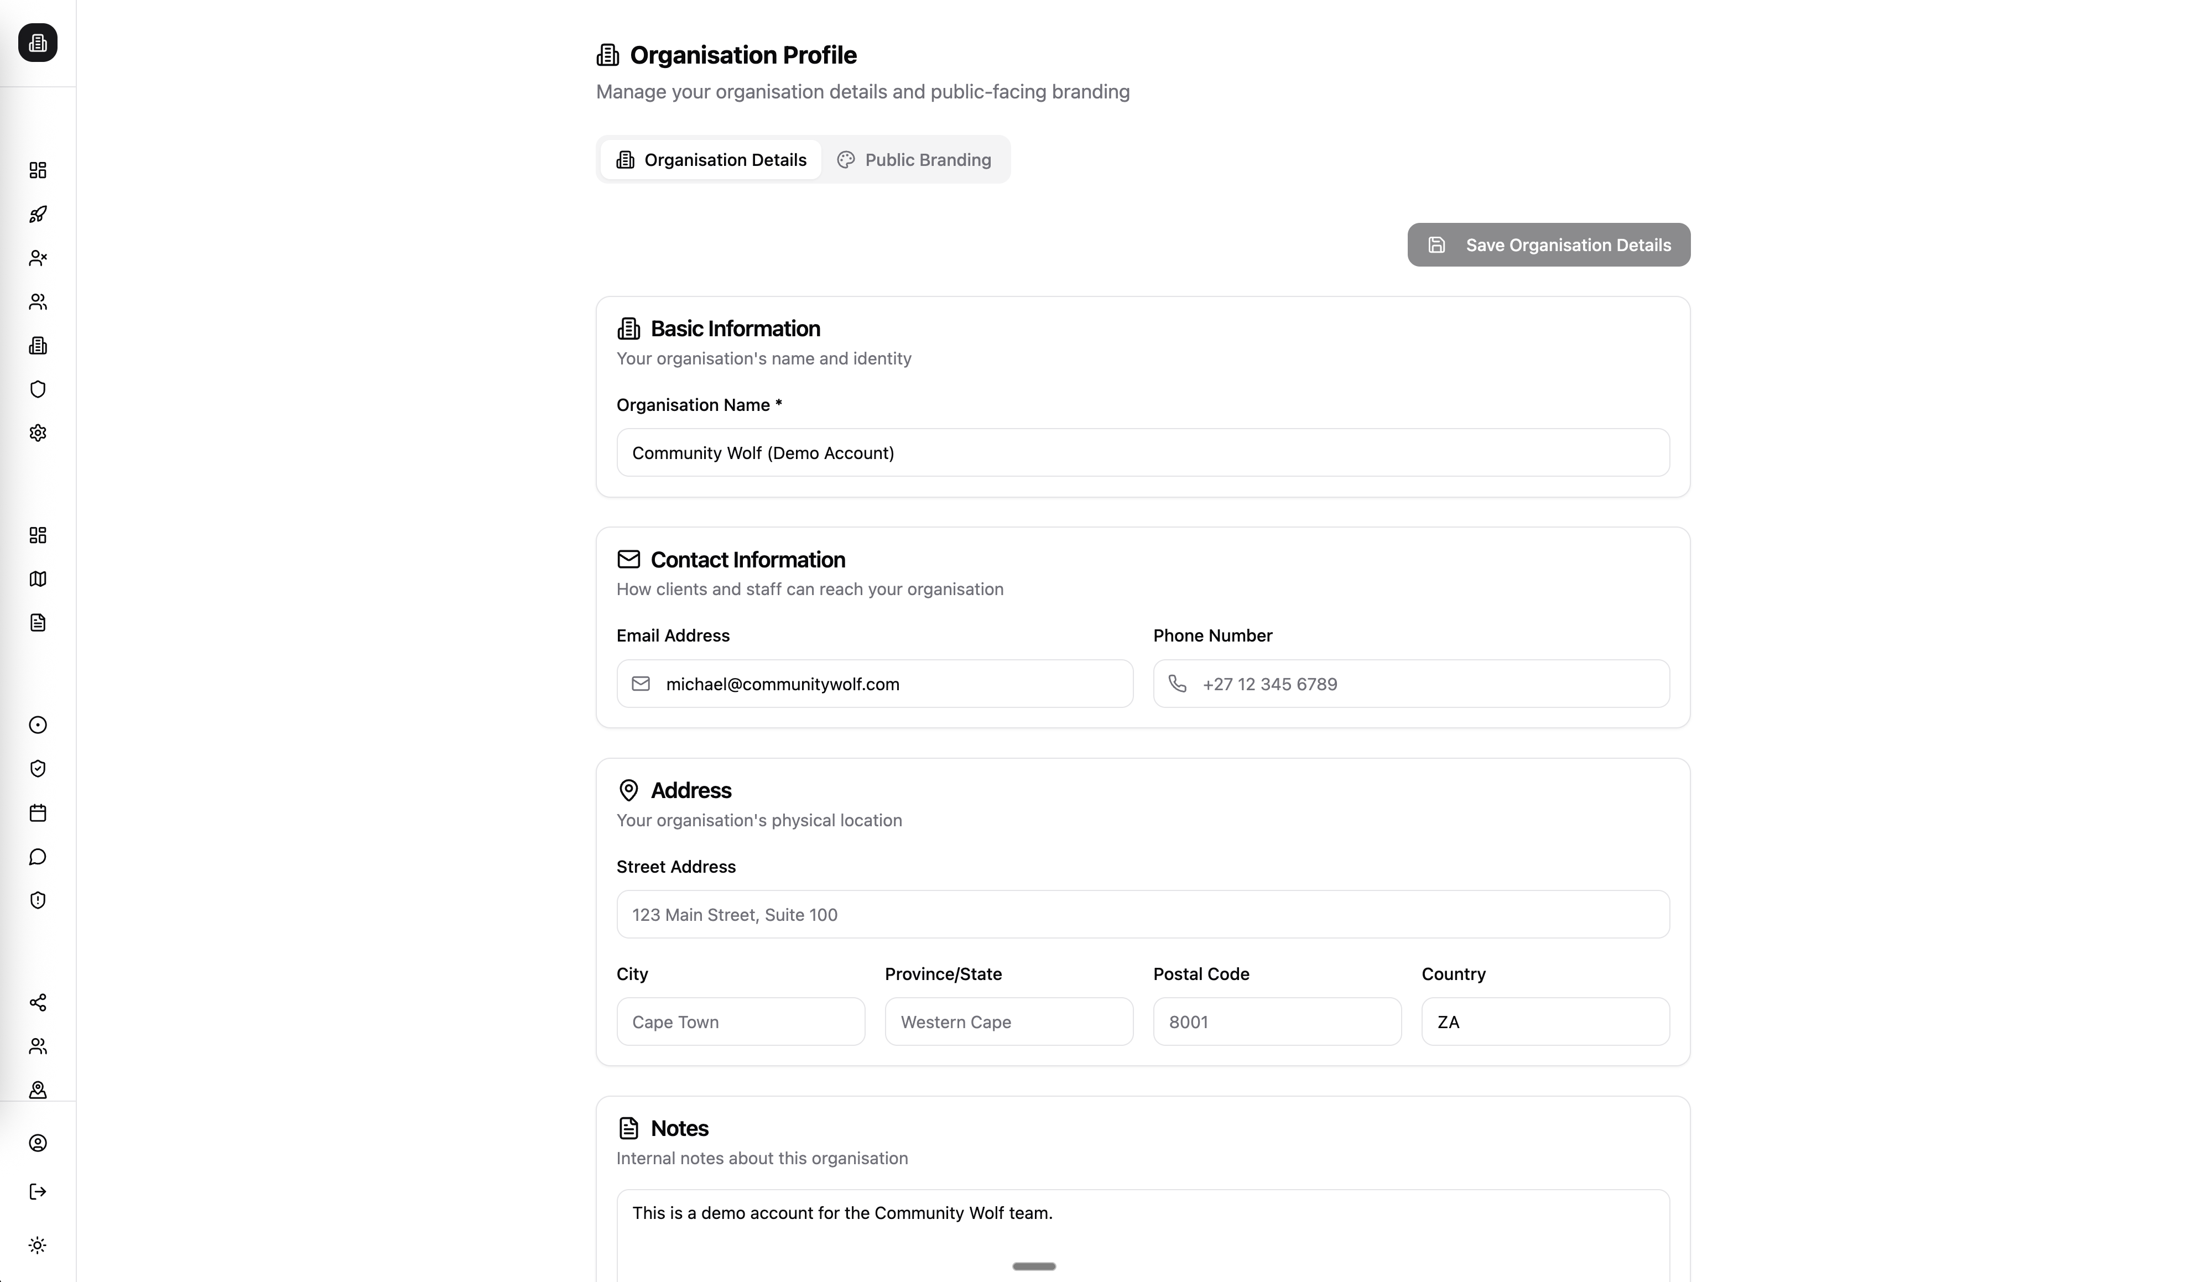Screen dimensions: 2207x1282
Task: Open the settings gear in the sidebar
Action: (x=38, y=434)
